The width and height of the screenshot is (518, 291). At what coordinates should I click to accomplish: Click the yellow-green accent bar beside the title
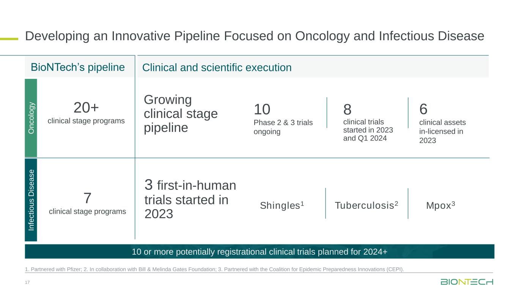[x=9, y=38]
